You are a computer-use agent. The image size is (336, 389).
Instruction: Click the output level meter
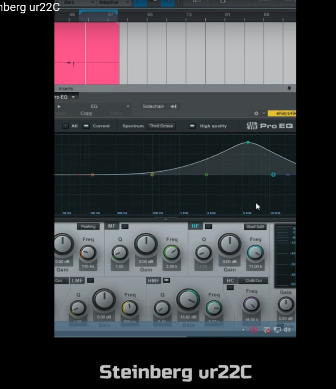[x=286, y=256]
